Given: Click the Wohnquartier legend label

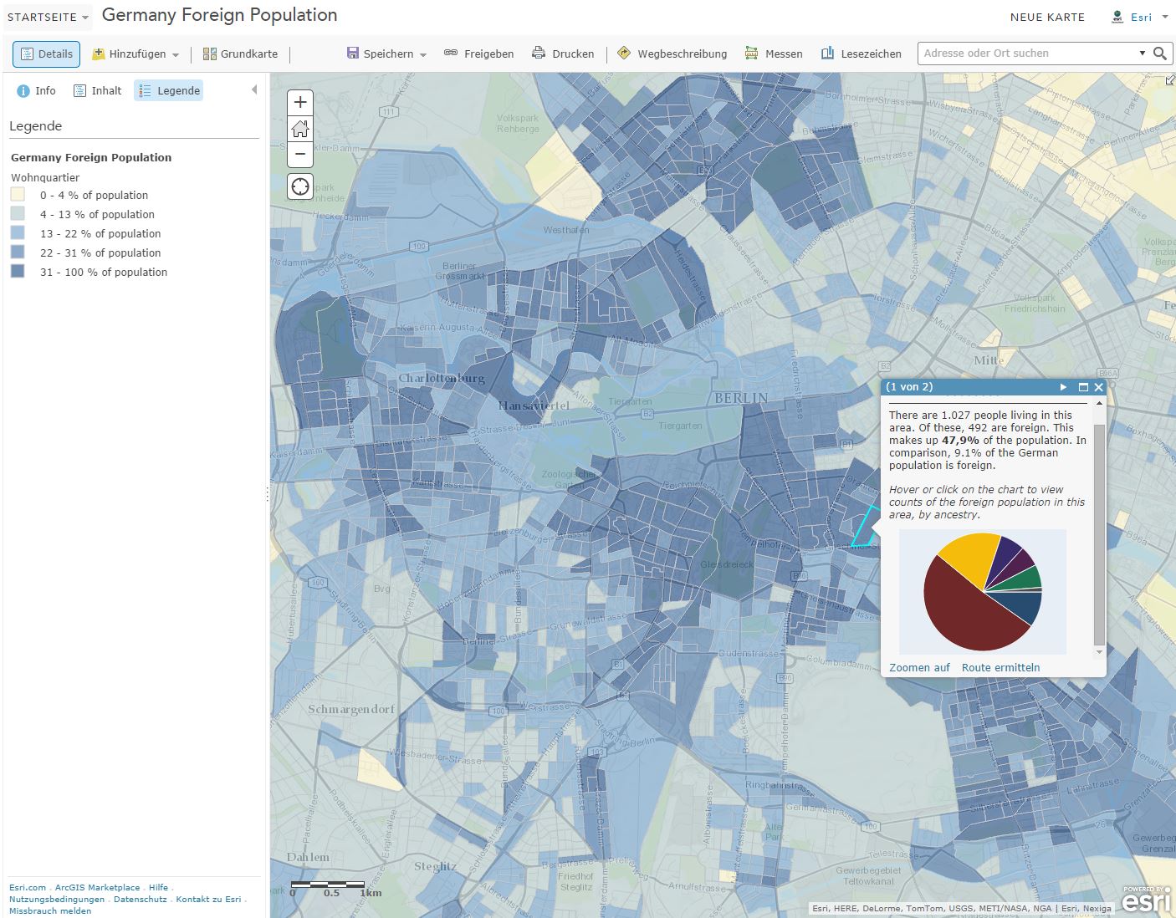Looking at the screenshot, I should [45, 177].
